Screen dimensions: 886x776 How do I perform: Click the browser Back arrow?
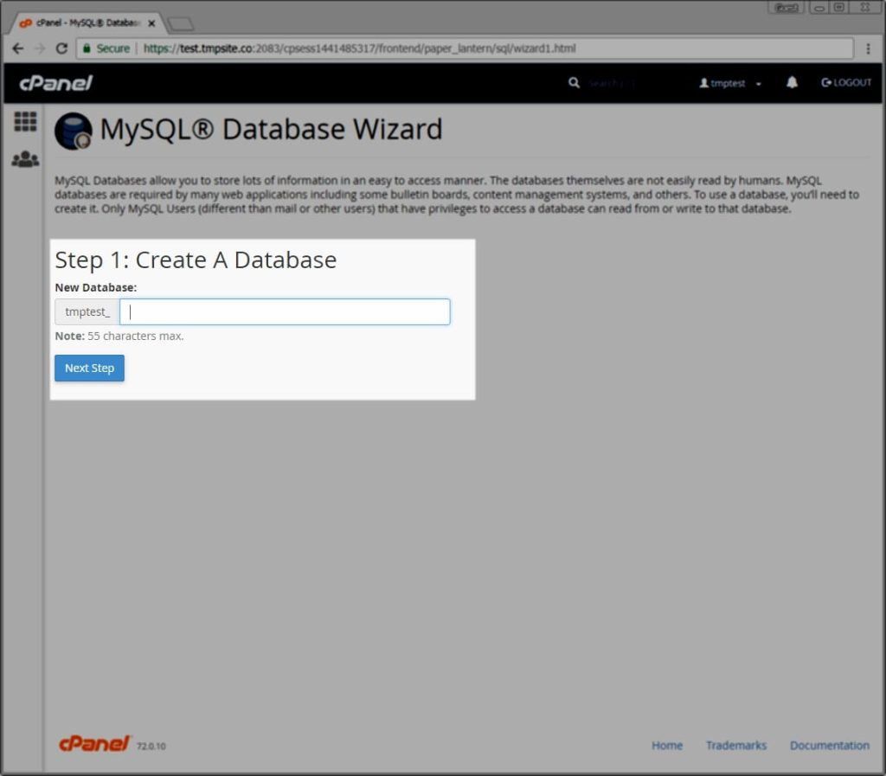pos(18,48)
